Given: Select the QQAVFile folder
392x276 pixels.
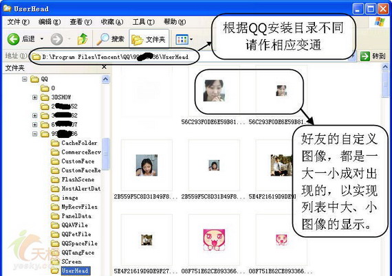Looking at the screenshot, I should (69, 225).
